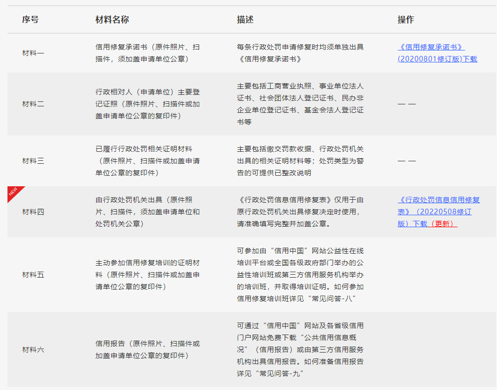Click the 材料名称 column header
The image size is (497, 390).
(112, 19)
